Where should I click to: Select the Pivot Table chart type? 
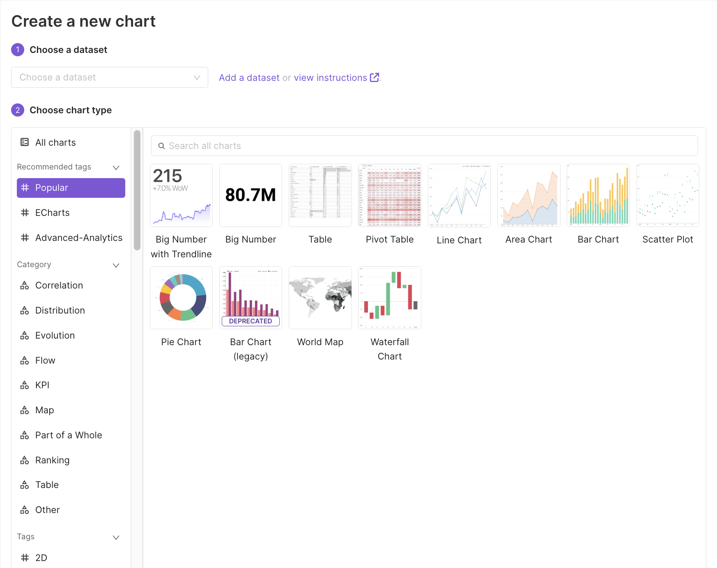(389, 195)
